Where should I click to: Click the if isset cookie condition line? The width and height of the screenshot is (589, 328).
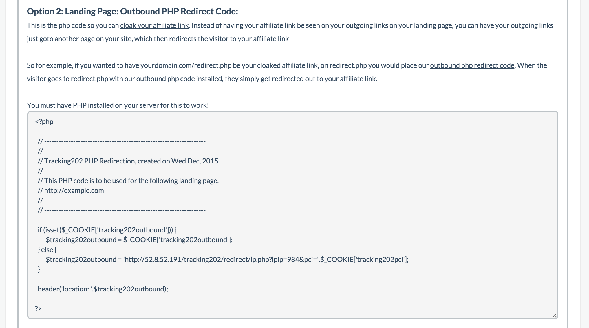click(x=107, y=230)
